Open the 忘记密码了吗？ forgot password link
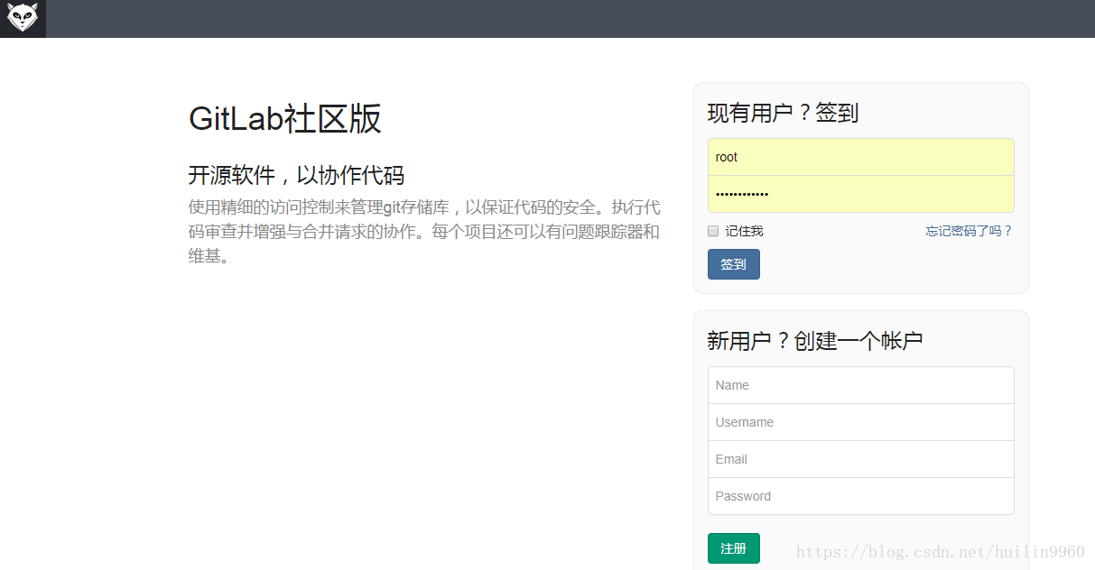The height and width of the screenshot is (570, 1095). click(x=970, y=231)
